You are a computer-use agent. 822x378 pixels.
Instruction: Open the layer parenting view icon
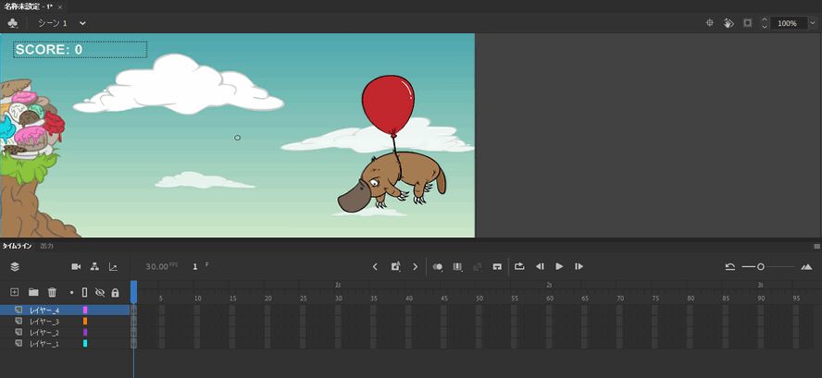(x=94, y=267)
